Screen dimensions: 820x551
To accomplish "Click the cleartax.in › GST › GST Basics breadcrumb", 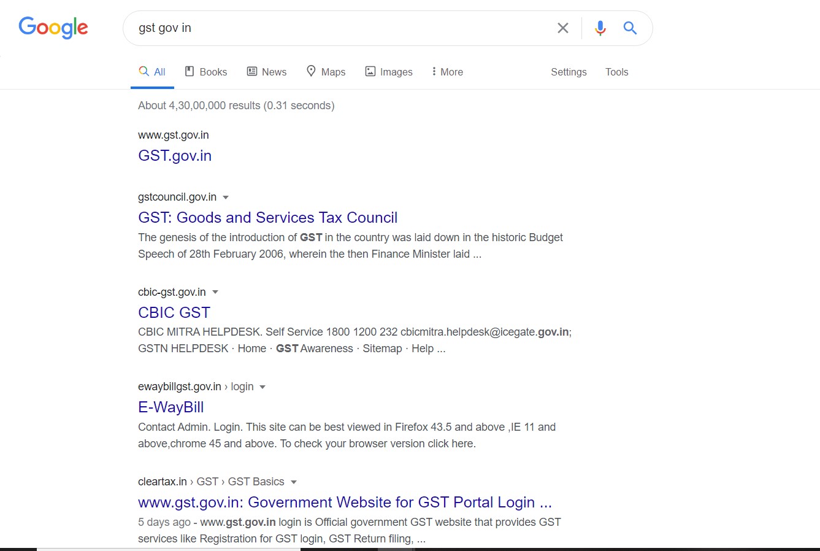I will click(x=211, y=482).
